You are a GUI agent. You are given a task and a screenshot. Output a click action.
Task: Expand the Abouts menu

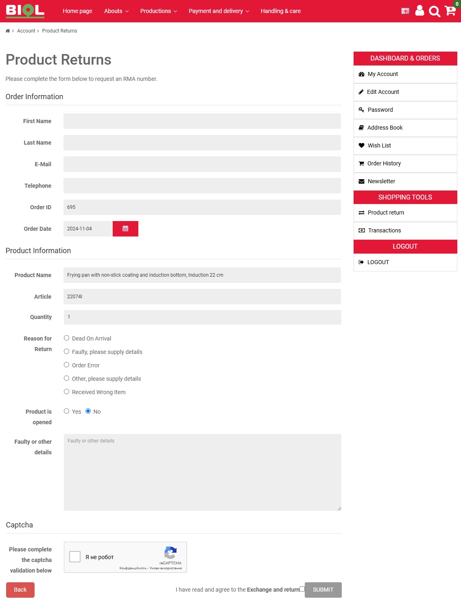116,11
